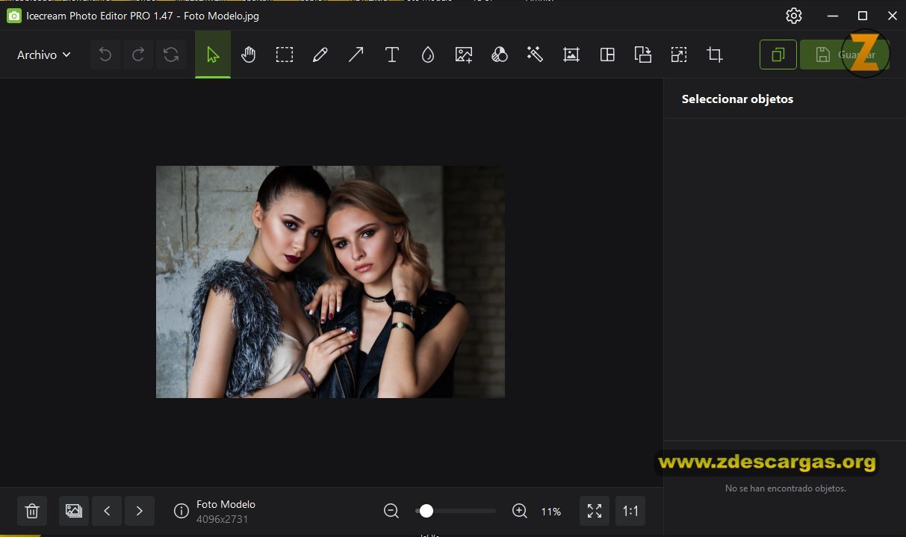Click the trash delete image icon

pyautogui.click(x=32, y=511)
